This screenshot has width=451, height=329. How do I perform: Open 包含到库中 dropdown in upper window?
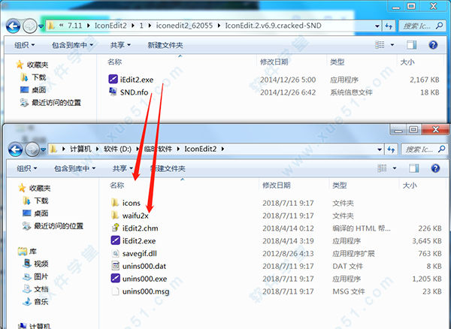[72, 45]
